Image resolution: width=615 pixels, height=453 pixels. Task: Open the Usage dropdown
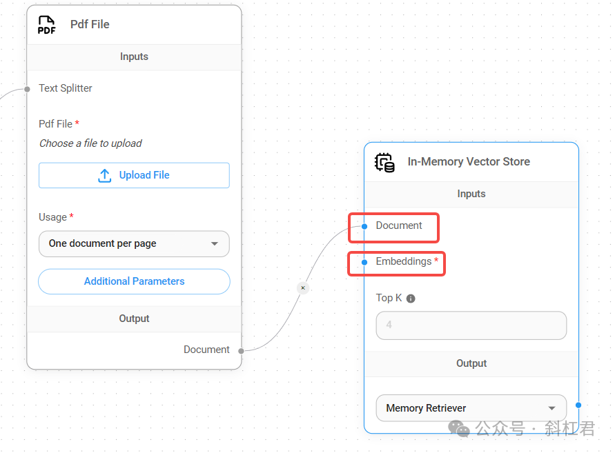[x=134, y=243]
